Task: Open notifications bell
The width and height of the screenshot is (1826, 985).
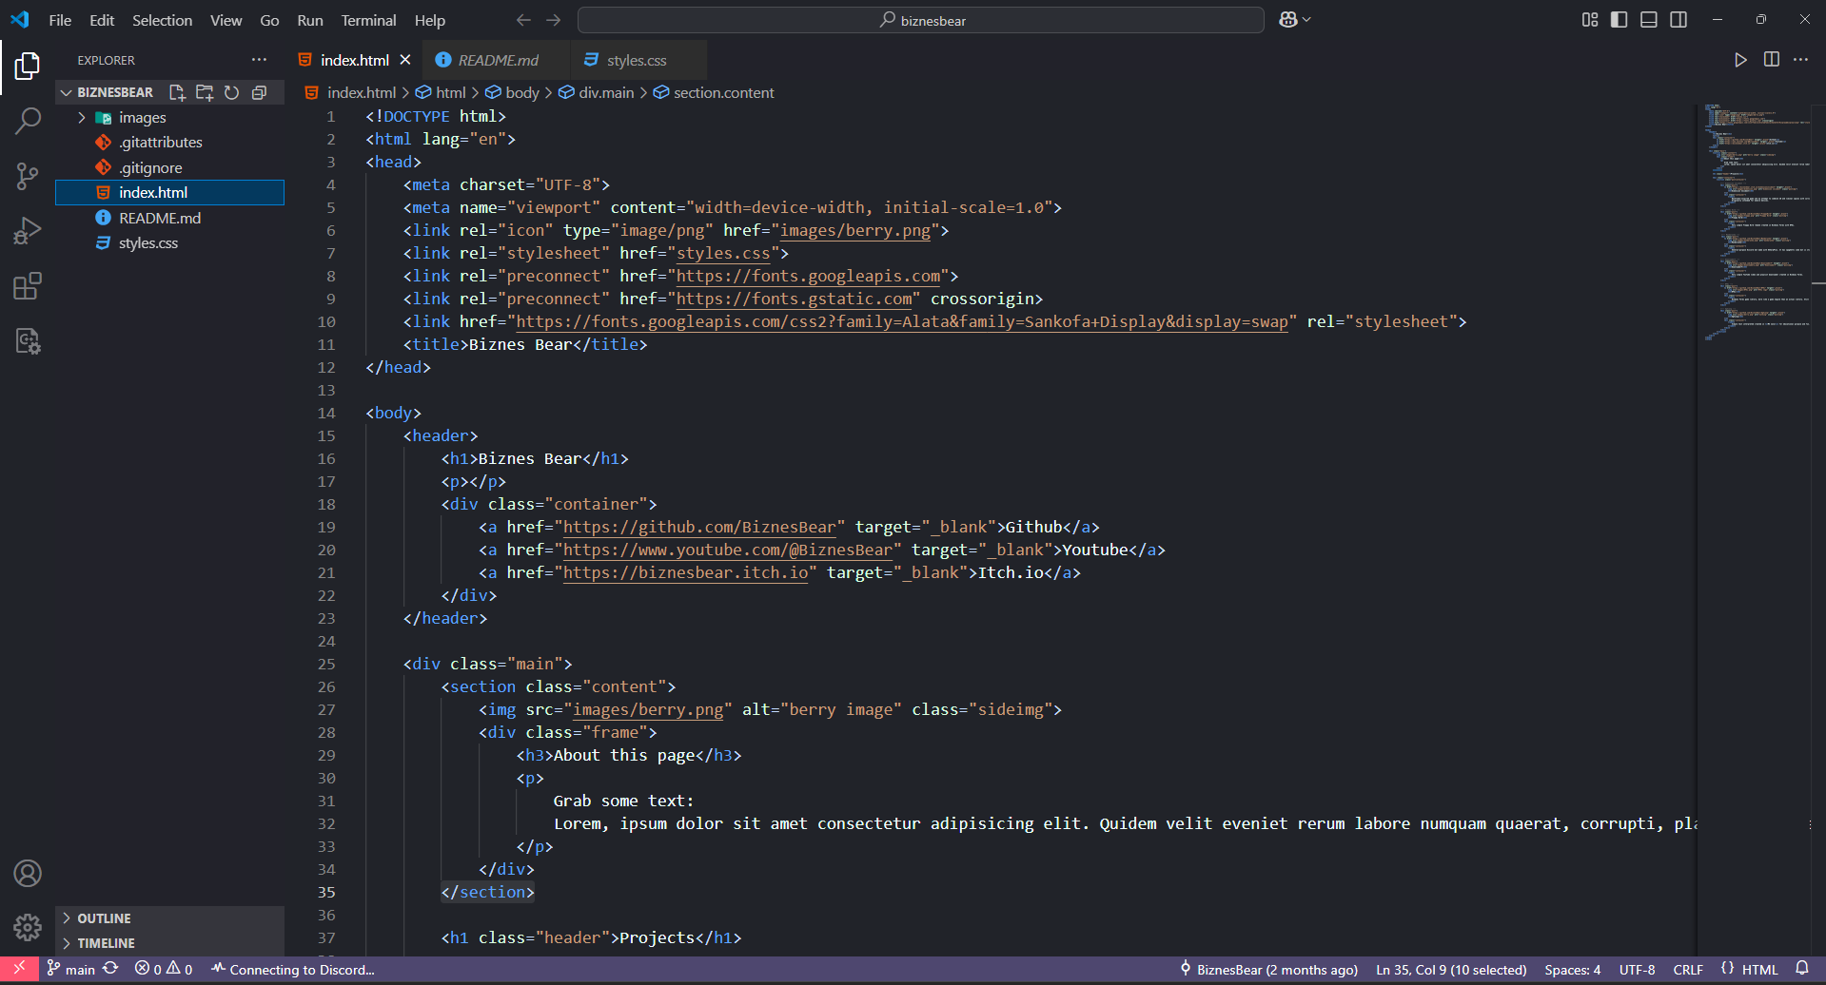Action: [1801, 969]
